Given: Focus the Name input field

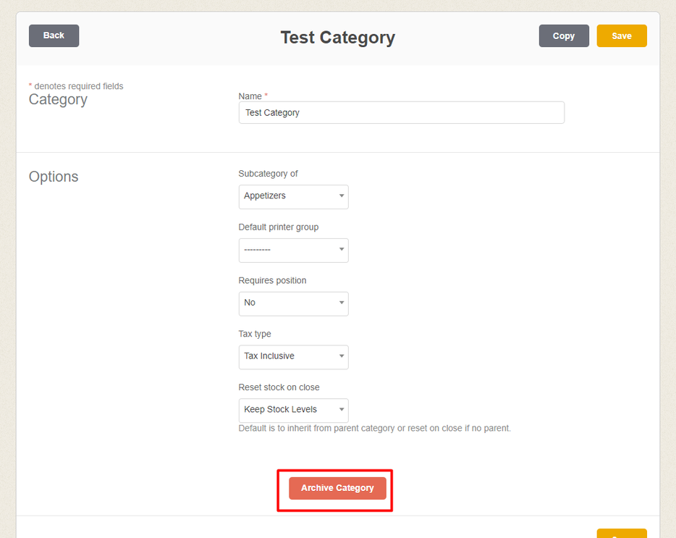Looking at the screenshot, I should [x=401, y=112].
